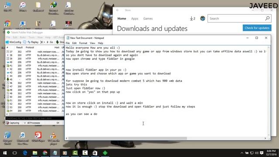Select Fiddler session 37 with 302 result
The image size is (279, 157).
click(x=35, y=51)
